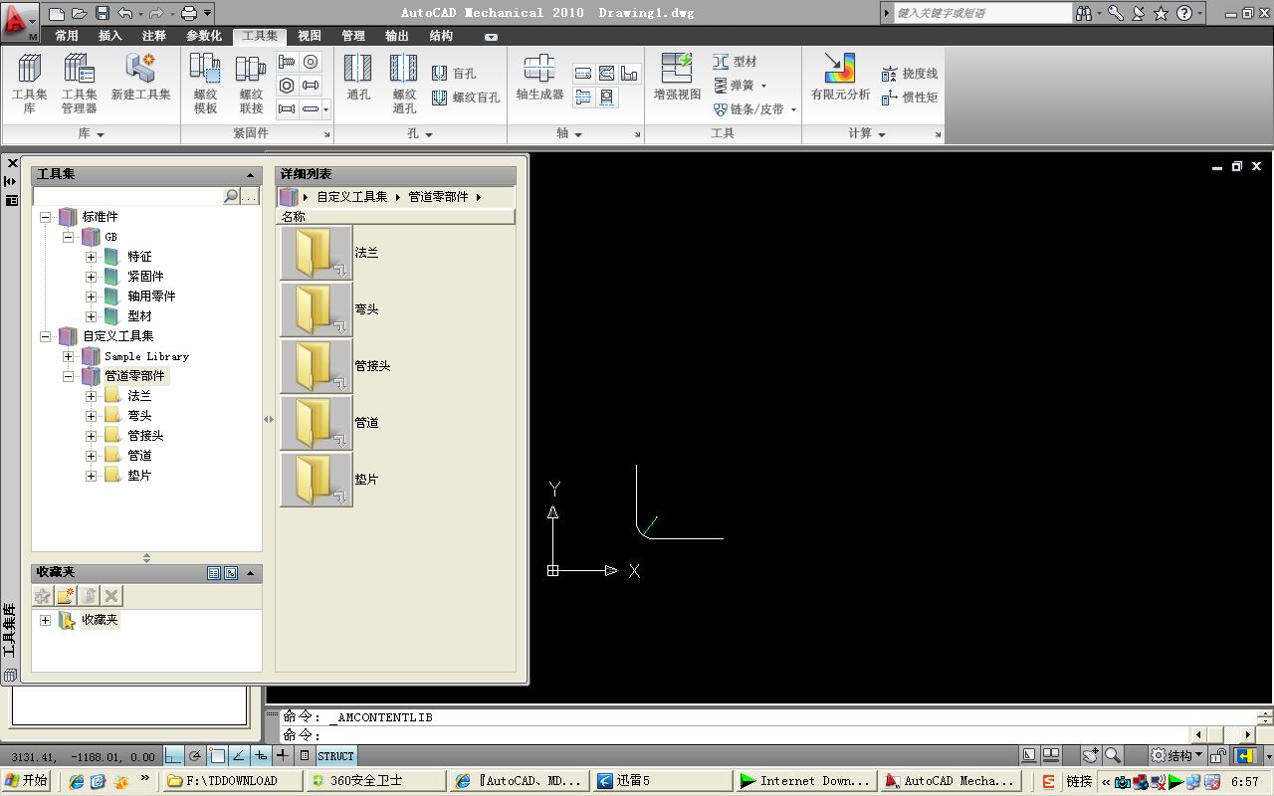Open the 结构 workspace dropdown in status bar
The image size is (1274, 796).
pyautogui.click(x=1199, y=755)
